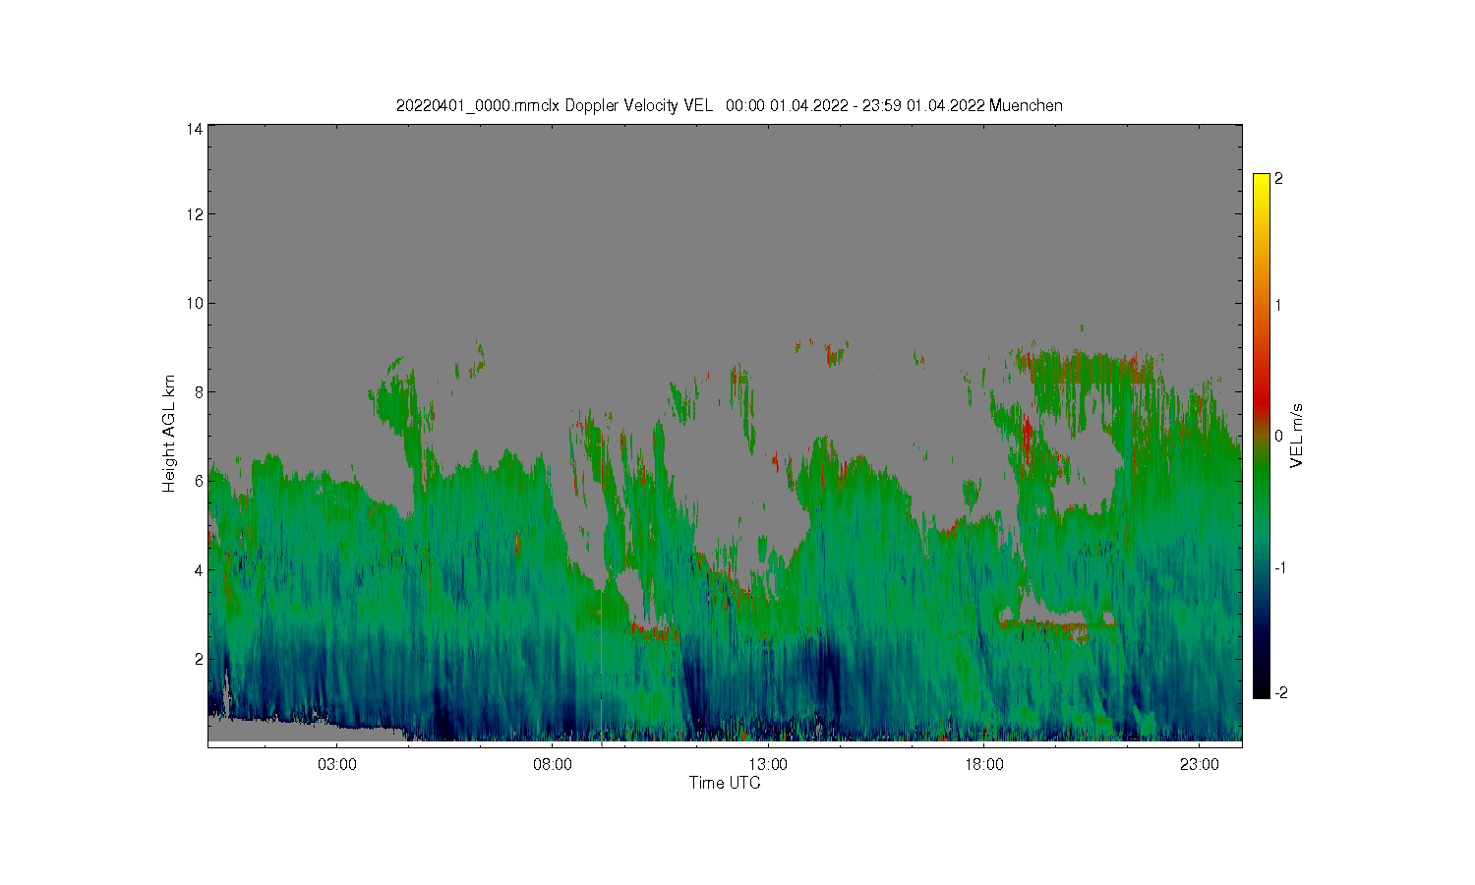This screenshot has height=885, width=1475.
Task: Click the height tick label 14
Action: click(195, 129)
